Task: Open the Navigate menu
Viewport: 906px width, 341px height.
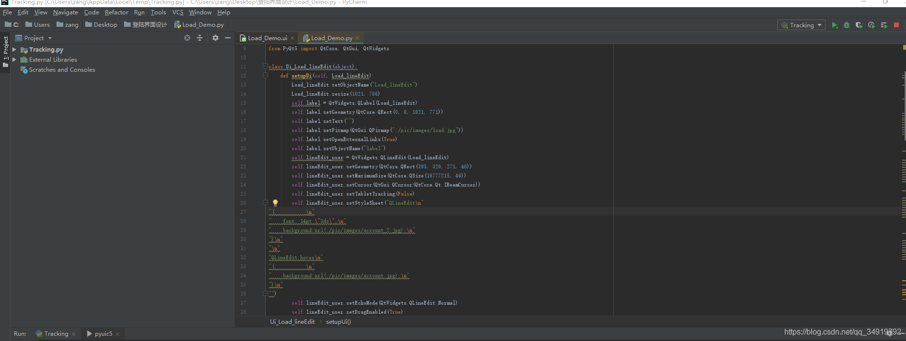Action: 66,12
